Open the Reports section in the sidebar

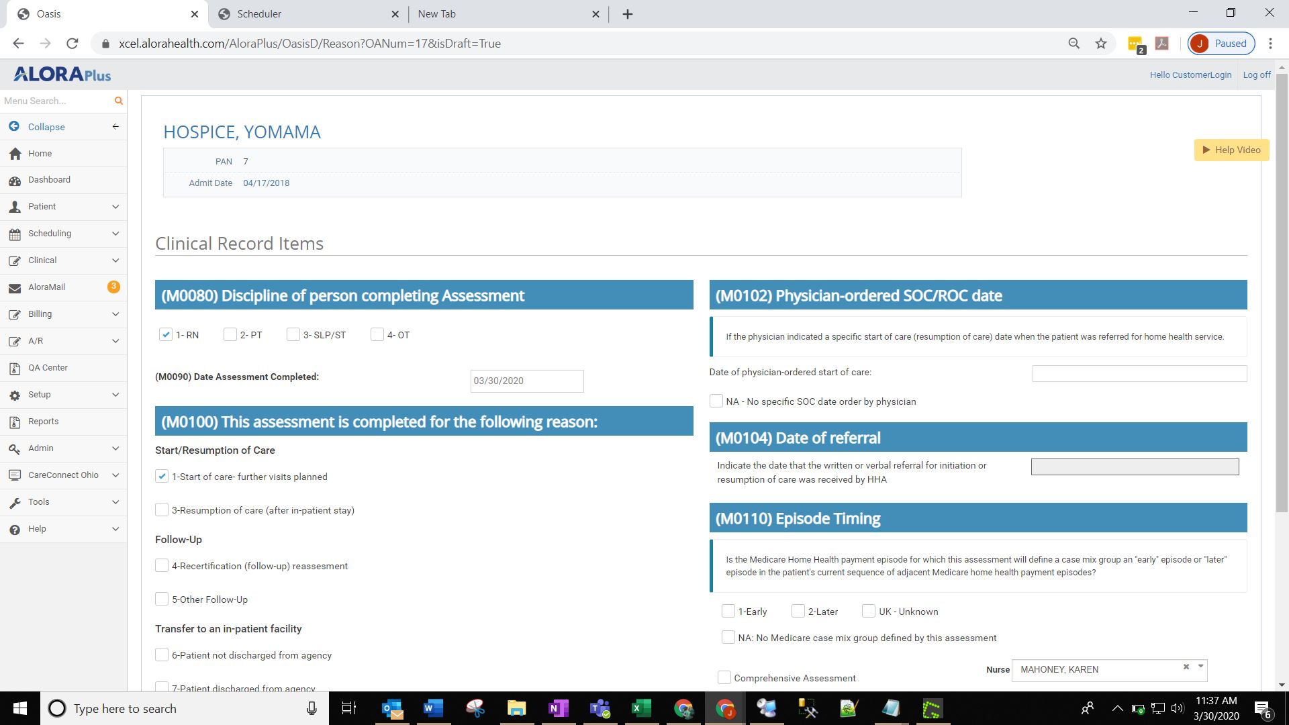[44, 421]
